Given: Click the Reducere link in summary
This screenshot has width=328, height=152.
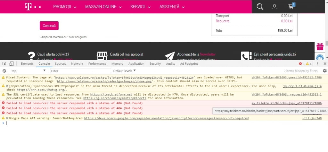Looking at the screenshot, I should tap(222, 21).
